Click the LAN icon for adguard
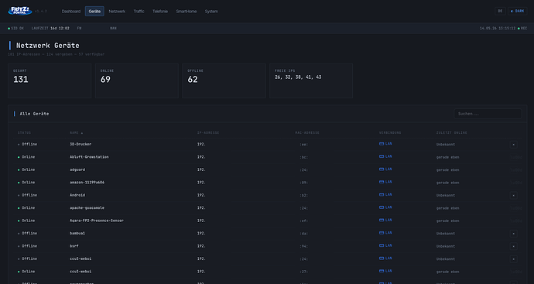Screen dimensions: 534x284 (x=382, y=169)
